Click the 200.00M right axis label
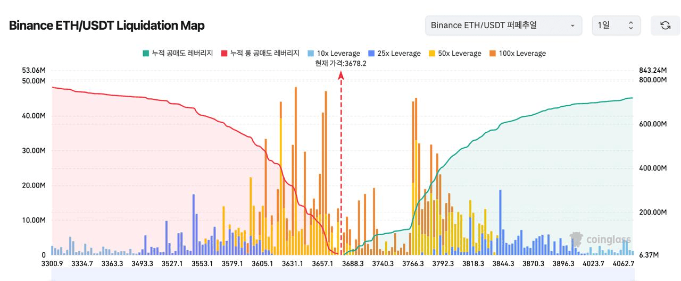 (653, 212)
